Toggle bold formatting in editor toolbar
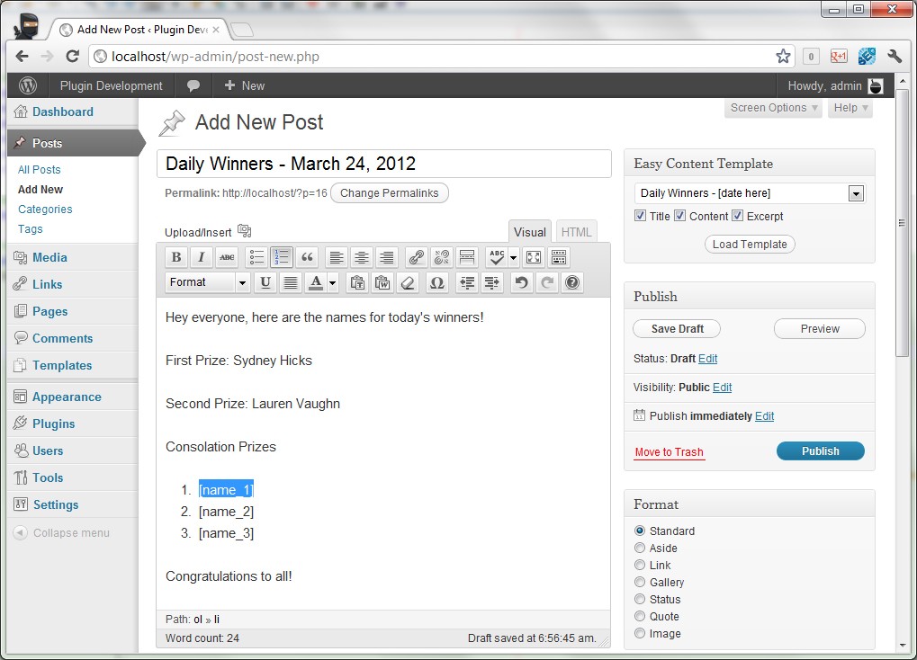Viewport: 917px width, 660px height. click(x=176, y=257)
